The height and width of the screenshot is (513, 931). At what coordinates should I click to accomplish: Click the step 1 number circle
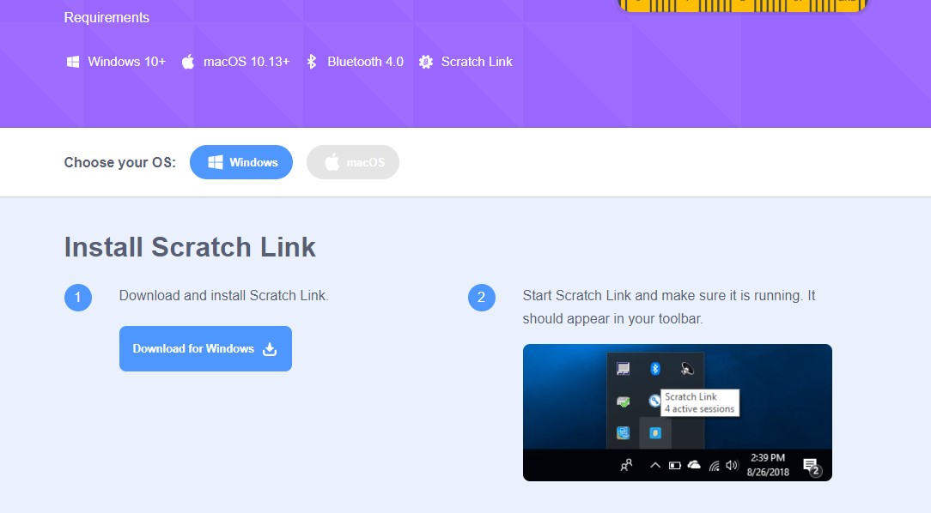(78, 297)
